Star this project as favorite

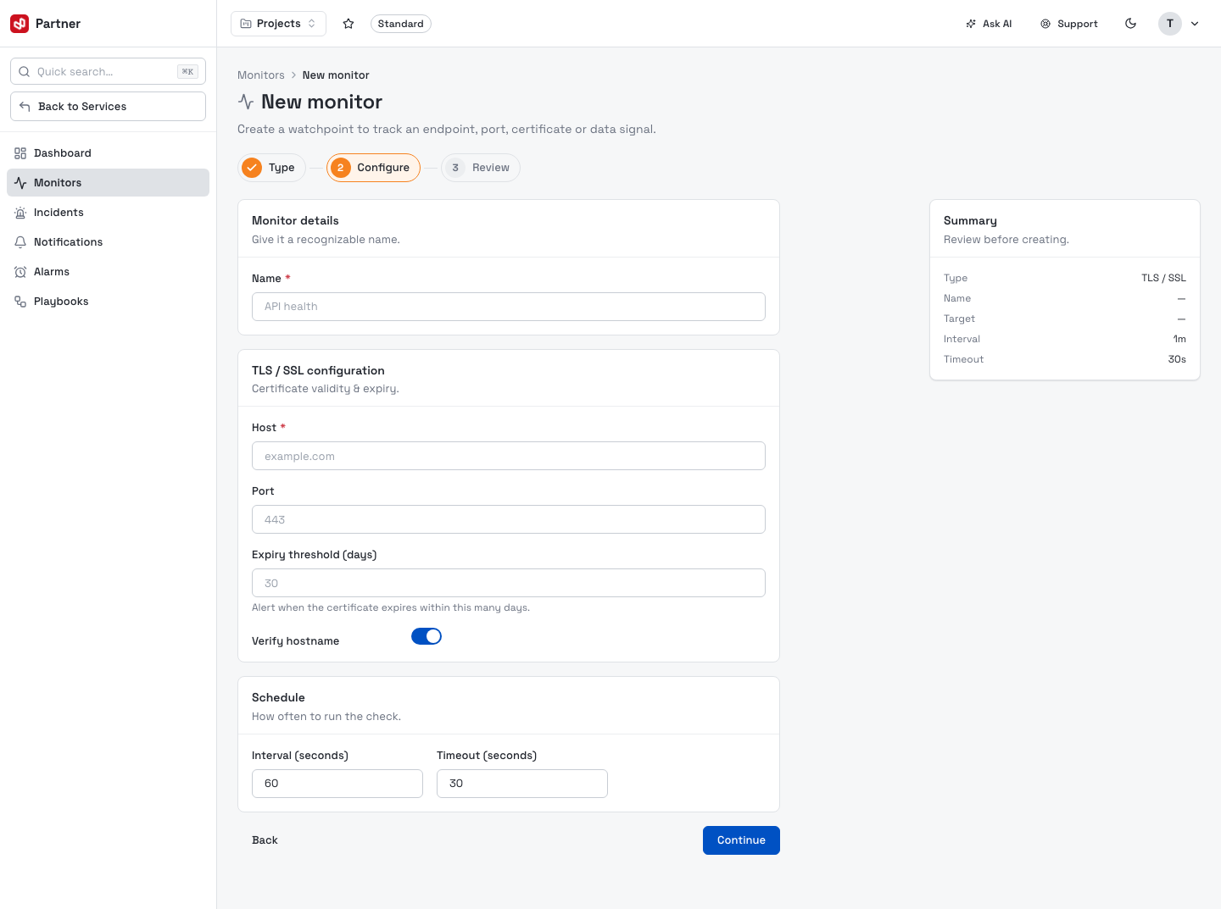coord(348,24)
